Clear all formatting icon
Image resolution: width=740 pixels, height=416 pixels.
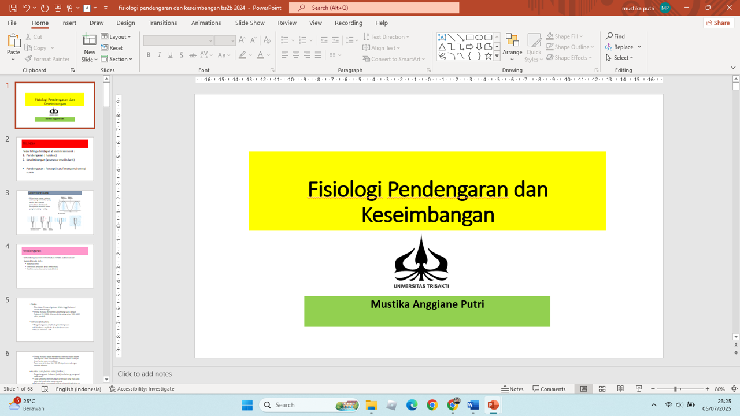pos(267,40)
